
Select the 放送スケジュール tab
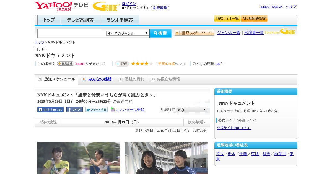tap(56, 79)
